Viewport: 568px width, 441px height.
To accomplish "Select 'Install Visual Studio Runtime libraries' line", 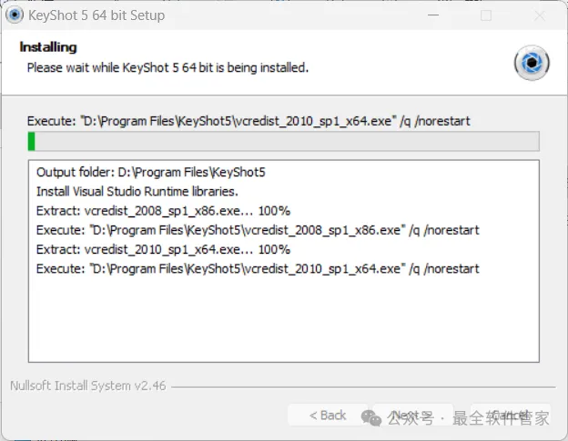I will coord(137,191).
